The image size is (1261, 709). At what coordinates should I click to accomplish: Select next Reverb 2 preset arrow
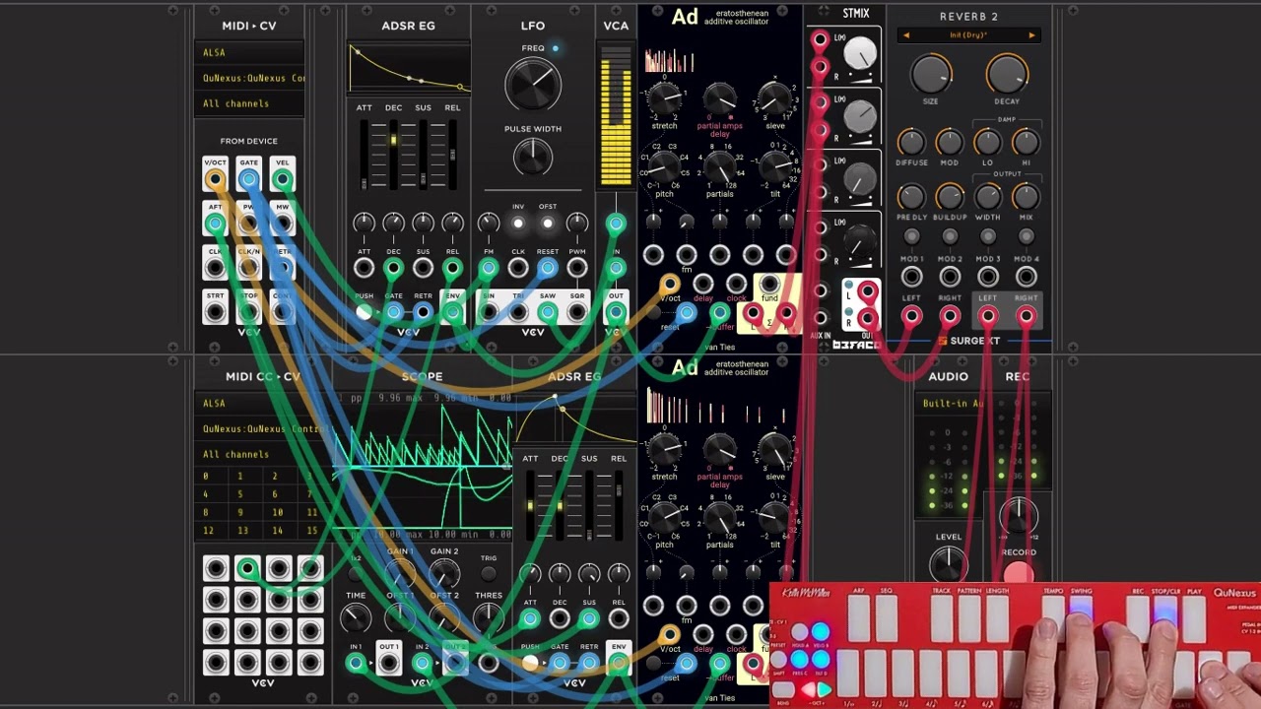click(1031, 35)
